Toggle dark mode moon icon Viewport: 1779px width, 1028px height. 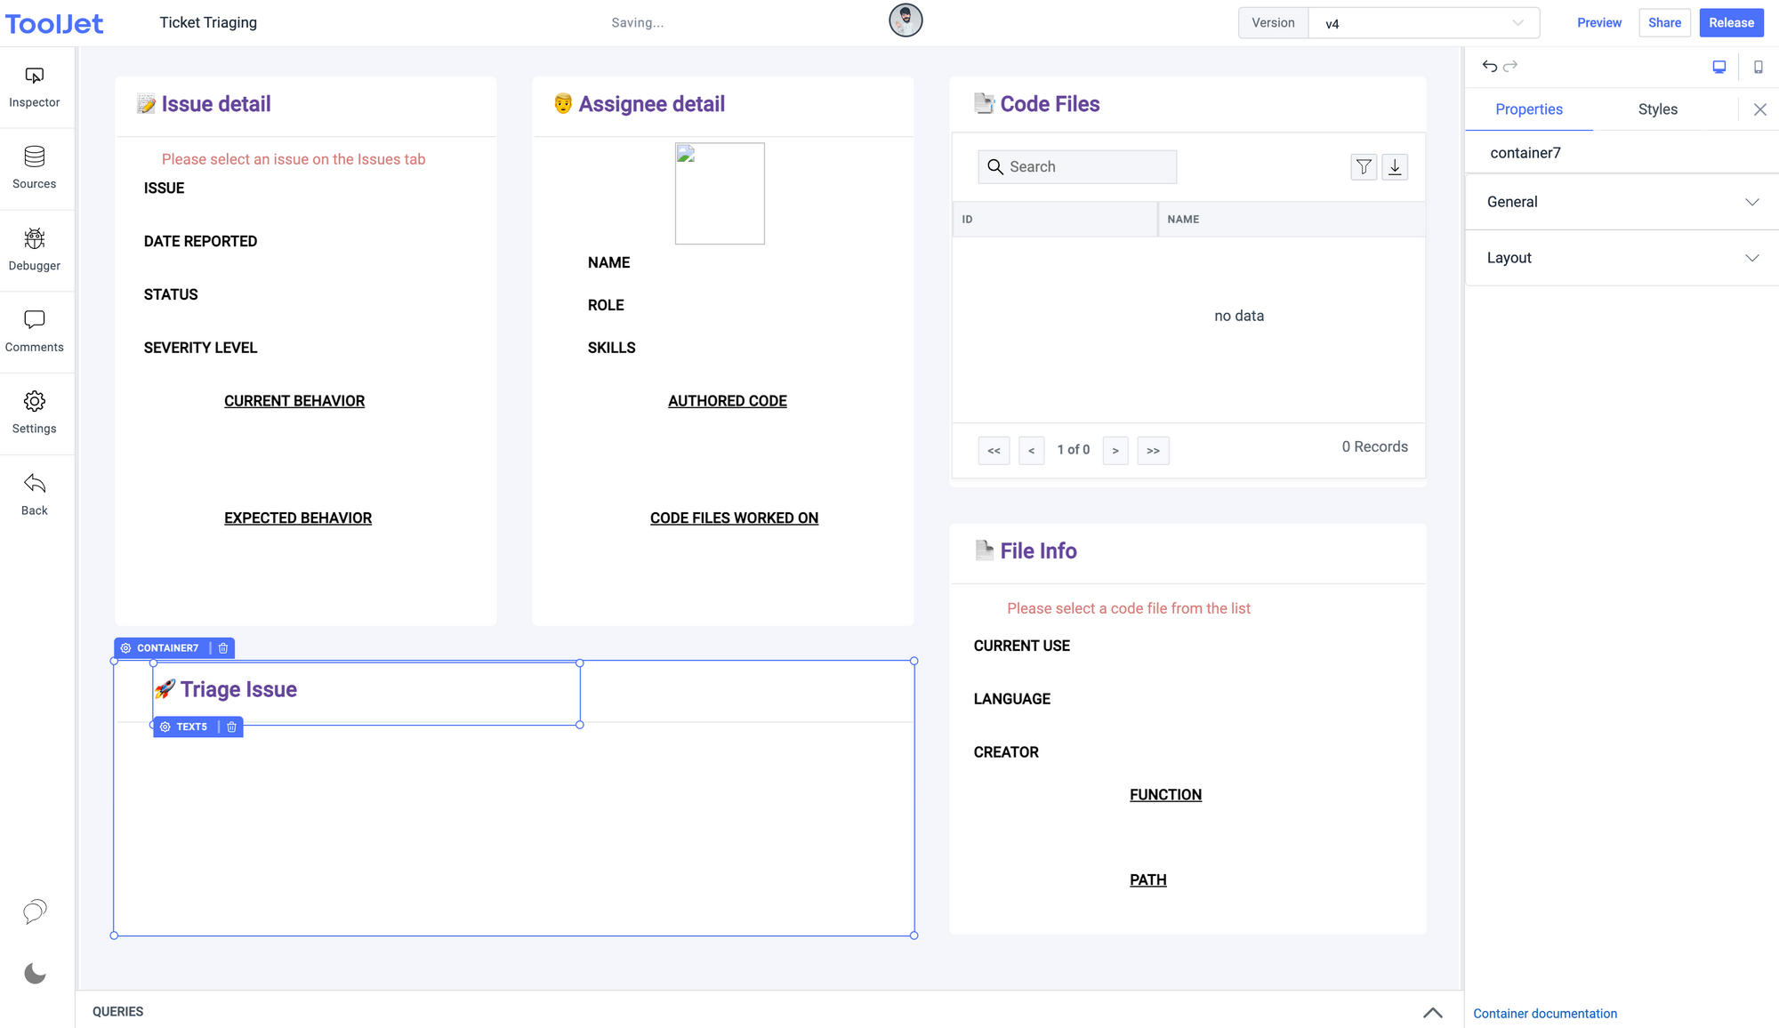click(35, 974)
